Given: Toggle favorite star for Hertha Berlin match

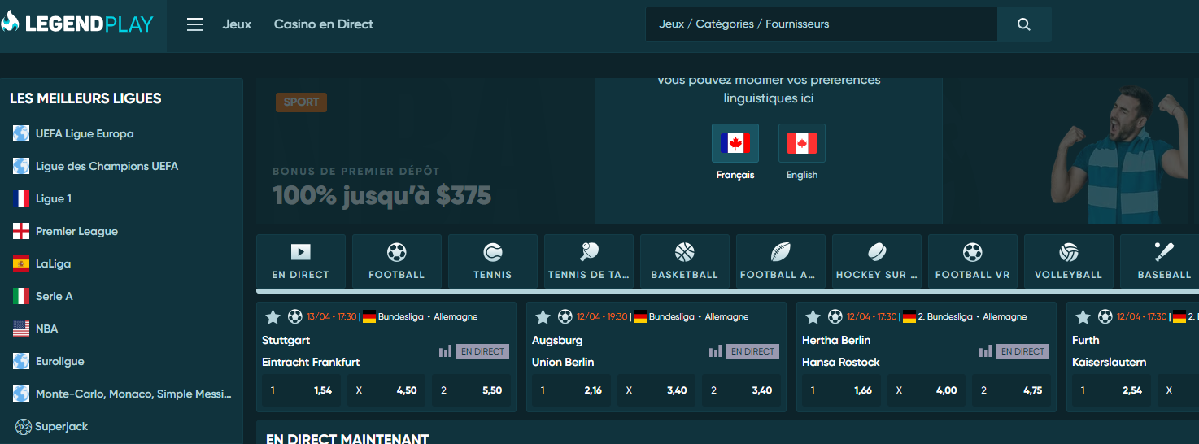Looking at the screenshot, I should (x=813, y=316).
